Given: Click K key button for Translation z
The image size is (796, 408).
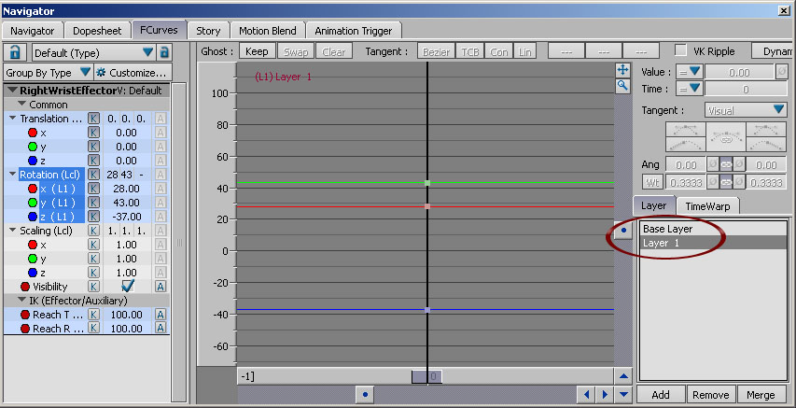Looking at the screenshot, I should tap(93, 161).
